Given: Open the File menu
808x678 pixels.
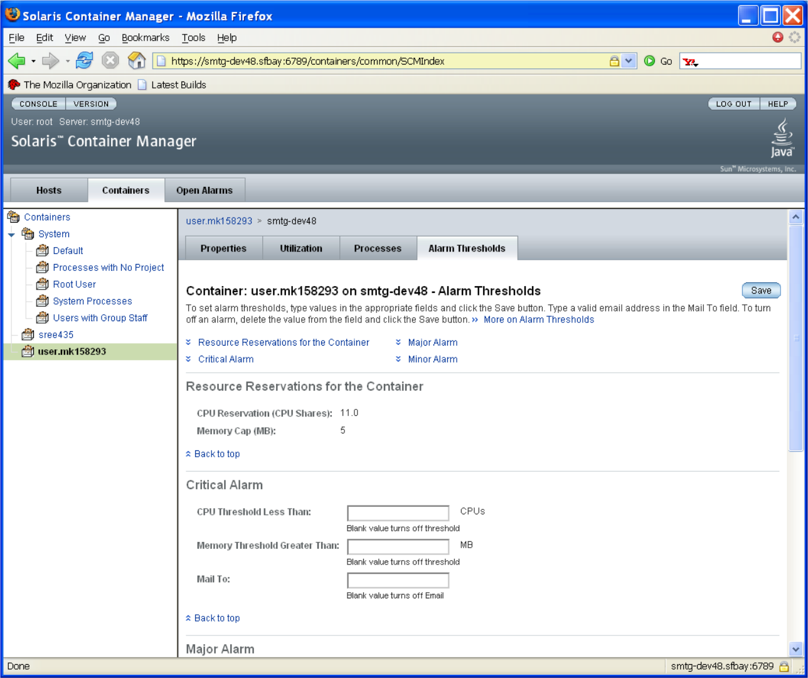Looking at the screenshot, I should tap(17, 38).
